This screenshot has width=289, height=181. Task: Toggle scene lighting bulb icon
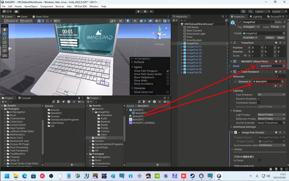click(128, 21)
